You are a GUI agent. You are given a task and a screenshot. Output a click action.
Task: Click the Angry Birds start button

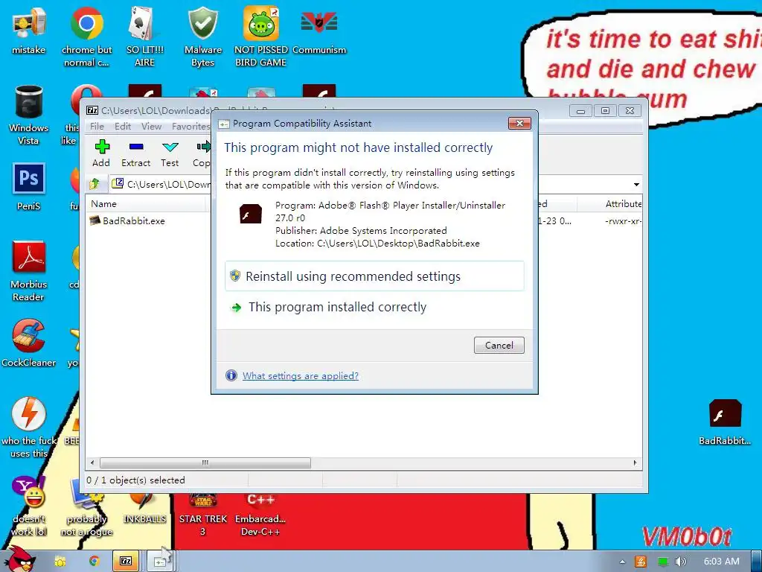(19, 560)
